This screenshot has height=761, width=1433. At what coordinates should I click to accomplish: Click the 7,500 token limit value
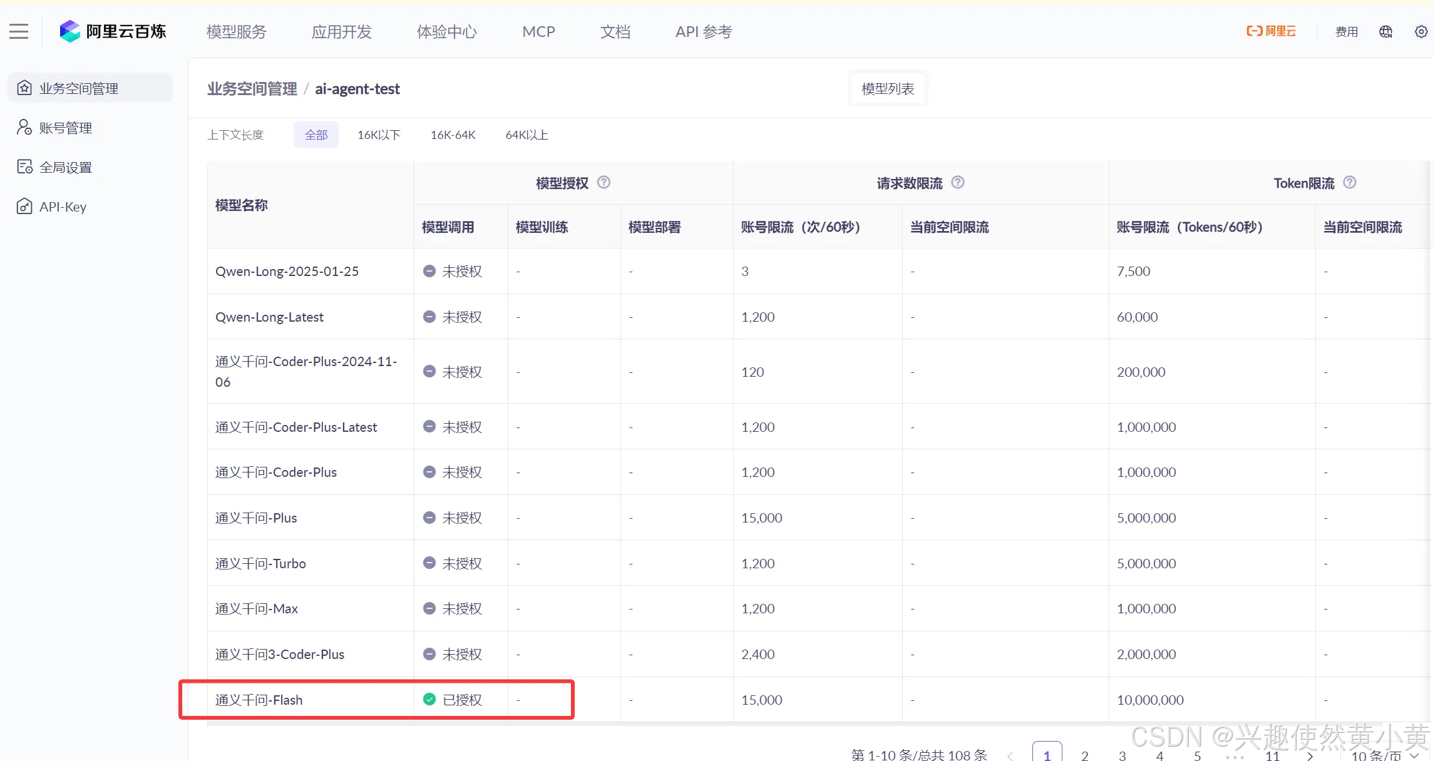1133,271
